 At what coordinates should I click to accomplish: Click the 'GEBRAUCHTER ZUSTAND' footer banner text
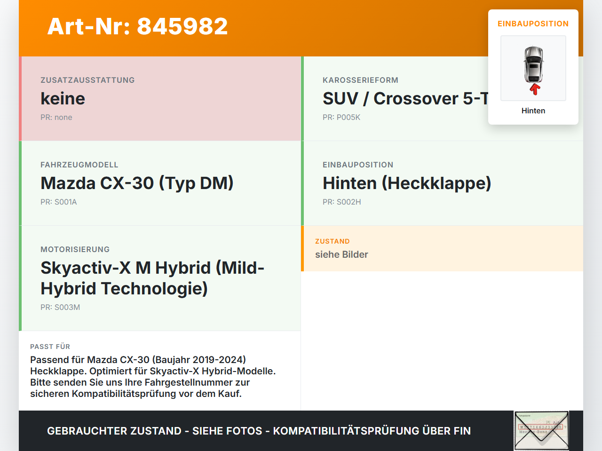(259, 431)
